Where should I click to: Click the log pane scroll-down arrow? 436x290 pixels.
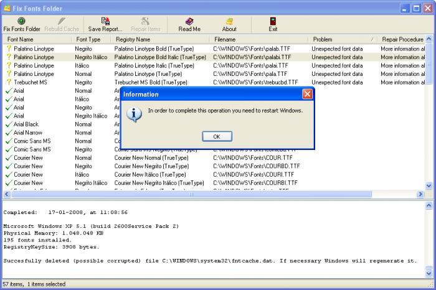click(x=429, y=274)
